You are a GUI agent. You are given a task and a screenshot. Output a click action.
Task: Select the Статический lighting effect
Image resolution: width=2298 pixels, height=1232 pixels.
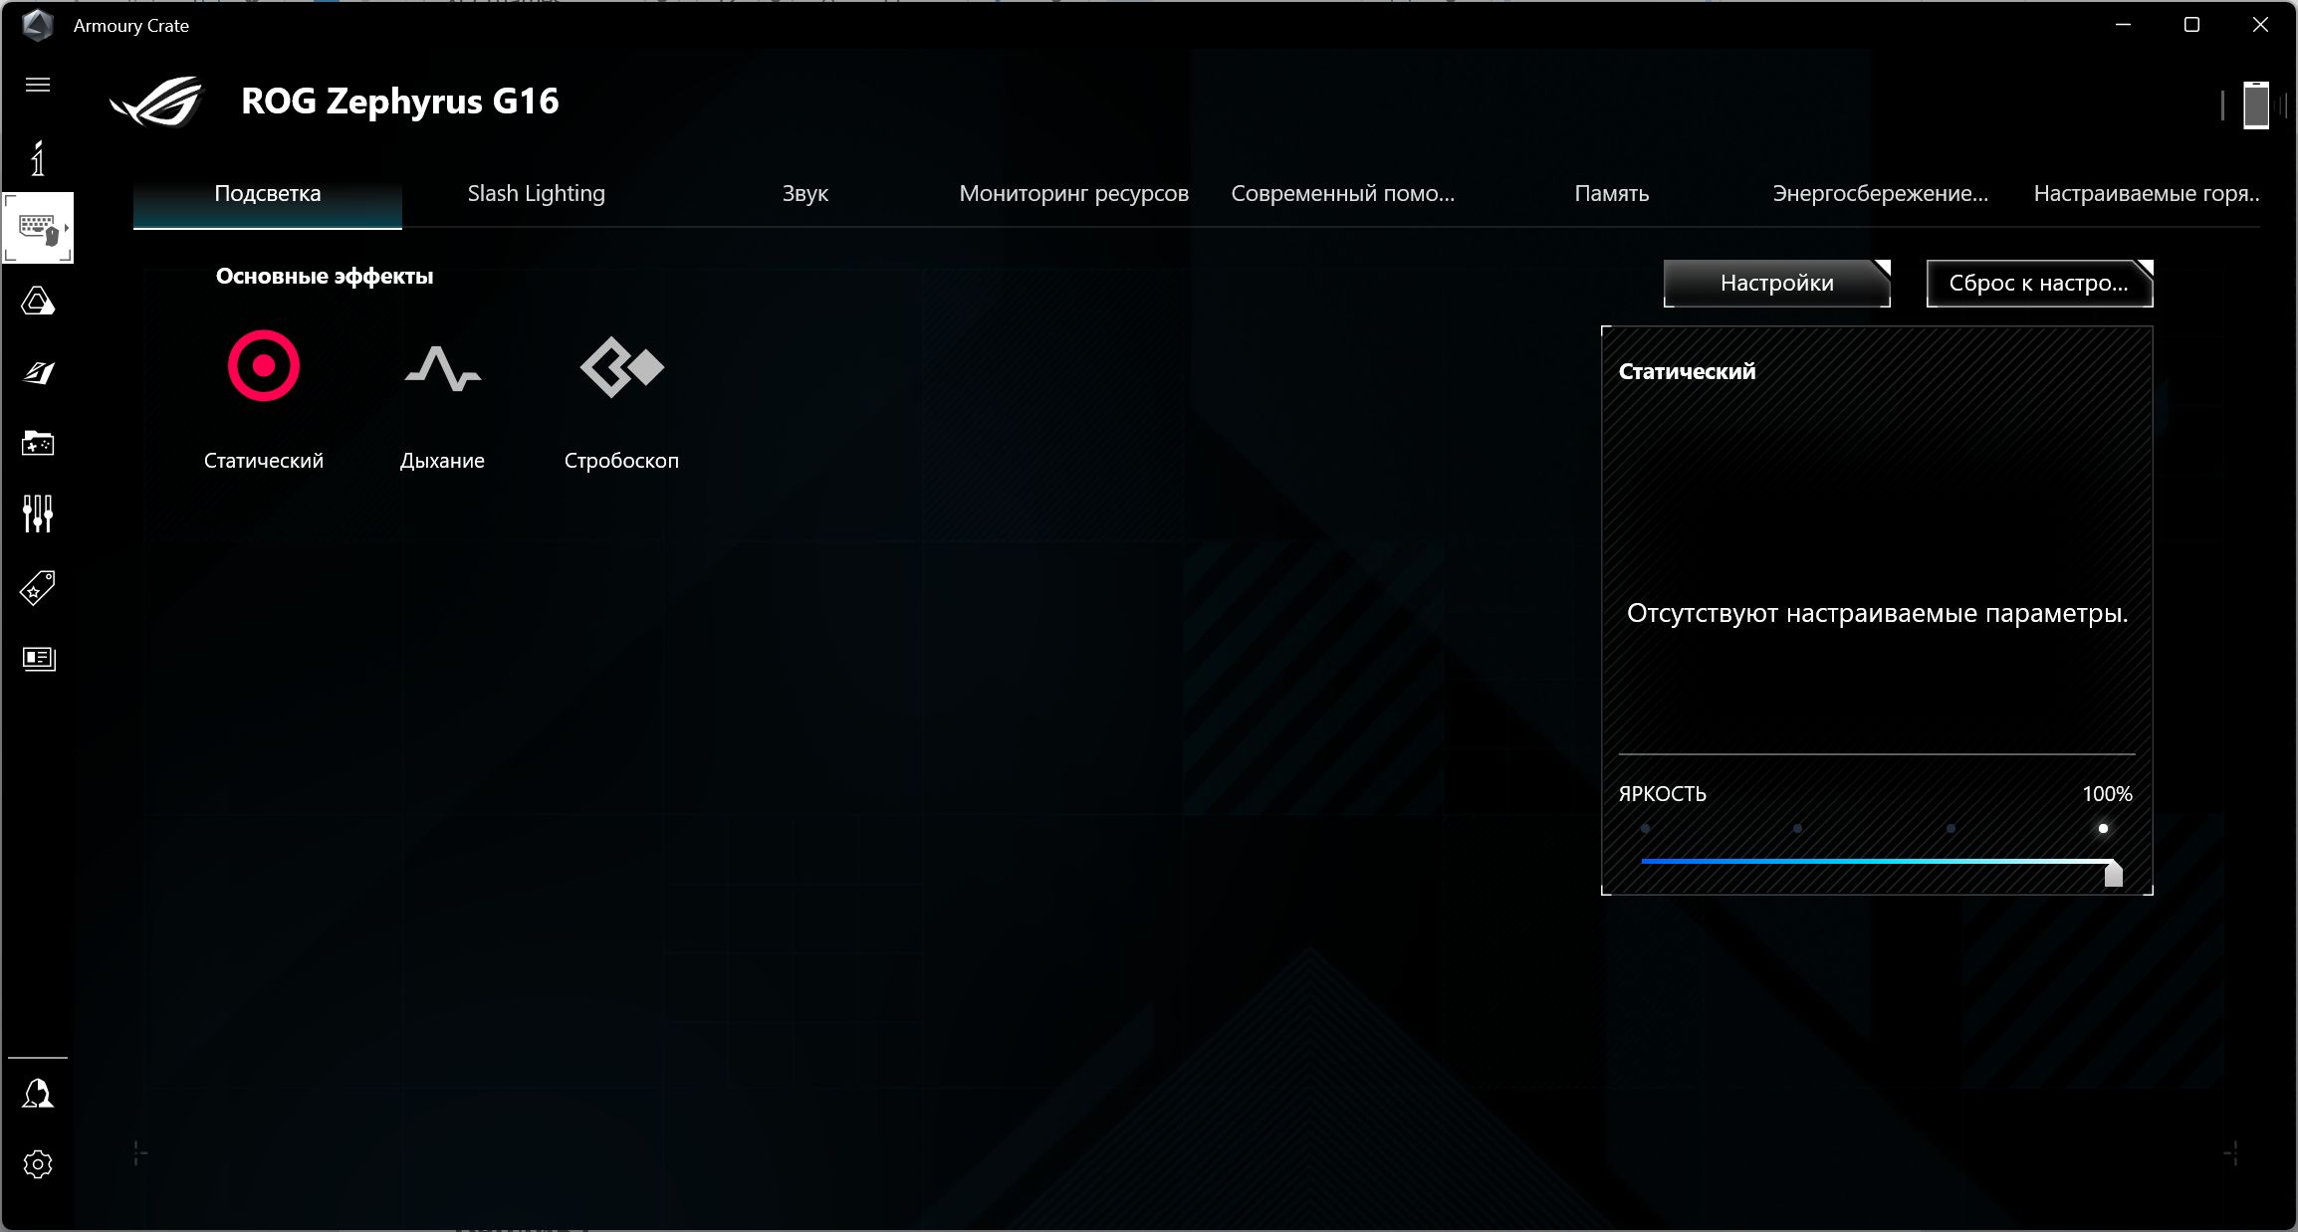264,399
